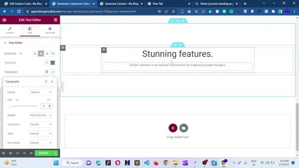Switch Responsive Mode view
This screenshot has height=168, width=299.
[24, 153]
